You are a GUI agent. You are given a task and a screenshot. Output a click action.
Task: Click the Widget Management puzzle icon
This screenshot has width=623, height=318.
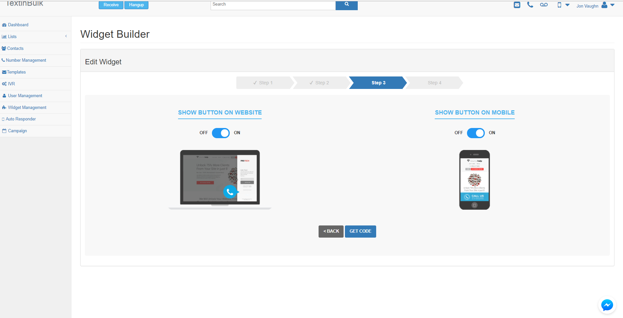click(4, 108)
